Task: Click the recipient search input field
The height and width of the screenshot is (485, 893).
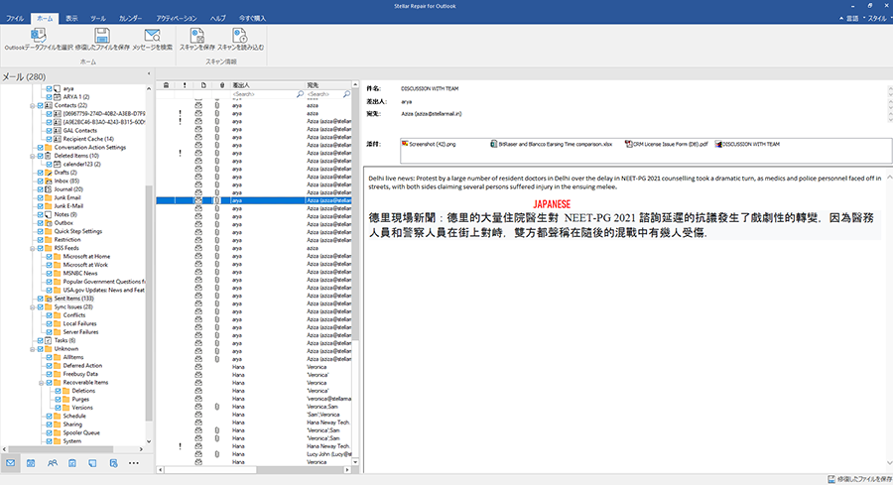Action: [x=324, y=94]
